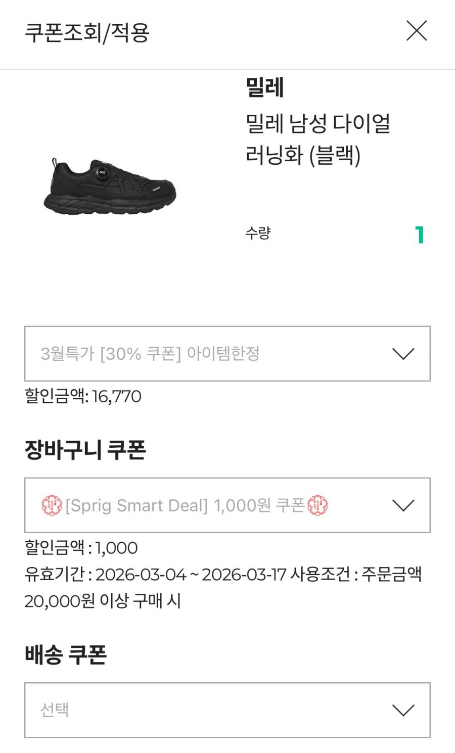
Task: Click the chevron beside Sprig Smart Deal
Action: click(x=403, y=505)
